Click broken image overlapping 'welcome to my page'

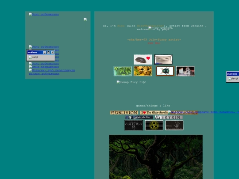pyautogui.click(x=161, y=28)
